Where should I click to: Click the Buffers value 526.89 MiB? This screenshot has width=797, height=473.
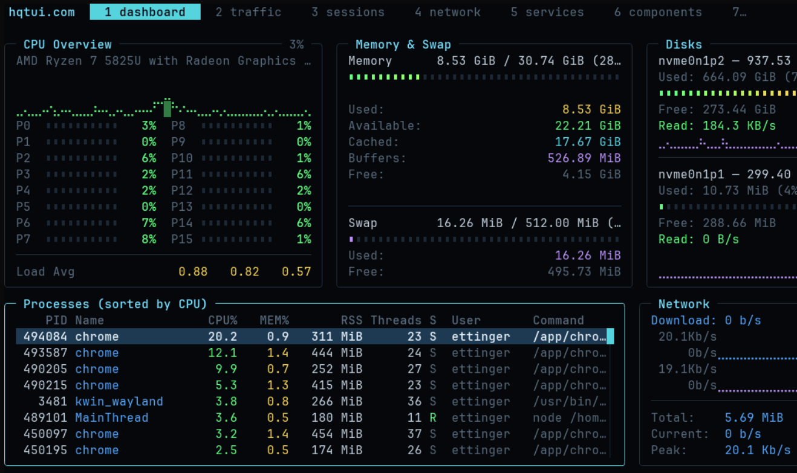[x=585, y=158]
